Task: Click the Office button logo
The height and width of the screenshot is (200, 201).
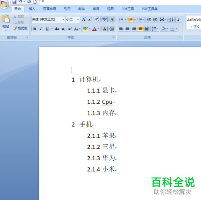Action: point(4,4)
